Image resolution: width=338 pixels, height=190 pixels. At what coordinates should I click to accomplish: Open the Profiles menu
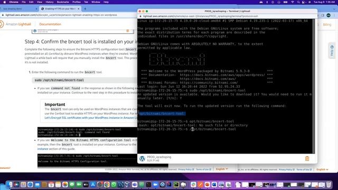pyautogui.click(x=76, y=2)
